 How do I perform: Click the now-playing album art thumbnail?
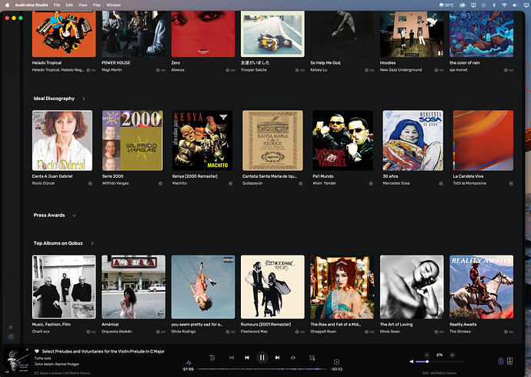pyautogui.click(x=17, y=361)
